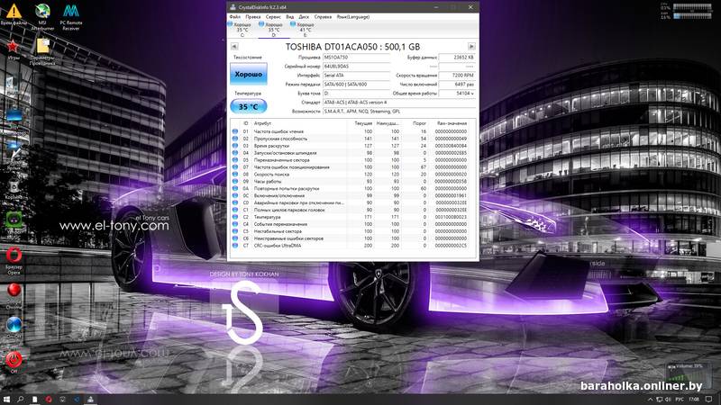Select the C: disk tab at 35 °C
The width and height of the screenshot is (721, 405).
pos(242,30)
